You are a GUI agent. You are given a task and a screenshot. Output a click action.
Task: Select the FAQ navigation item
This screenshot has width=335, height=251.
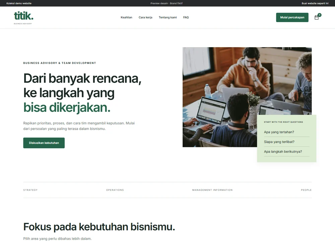[186, 17]
